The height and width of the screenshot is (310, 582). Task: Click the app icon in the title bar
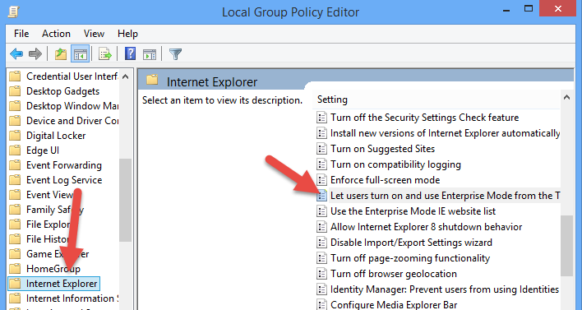pos(14,12)
